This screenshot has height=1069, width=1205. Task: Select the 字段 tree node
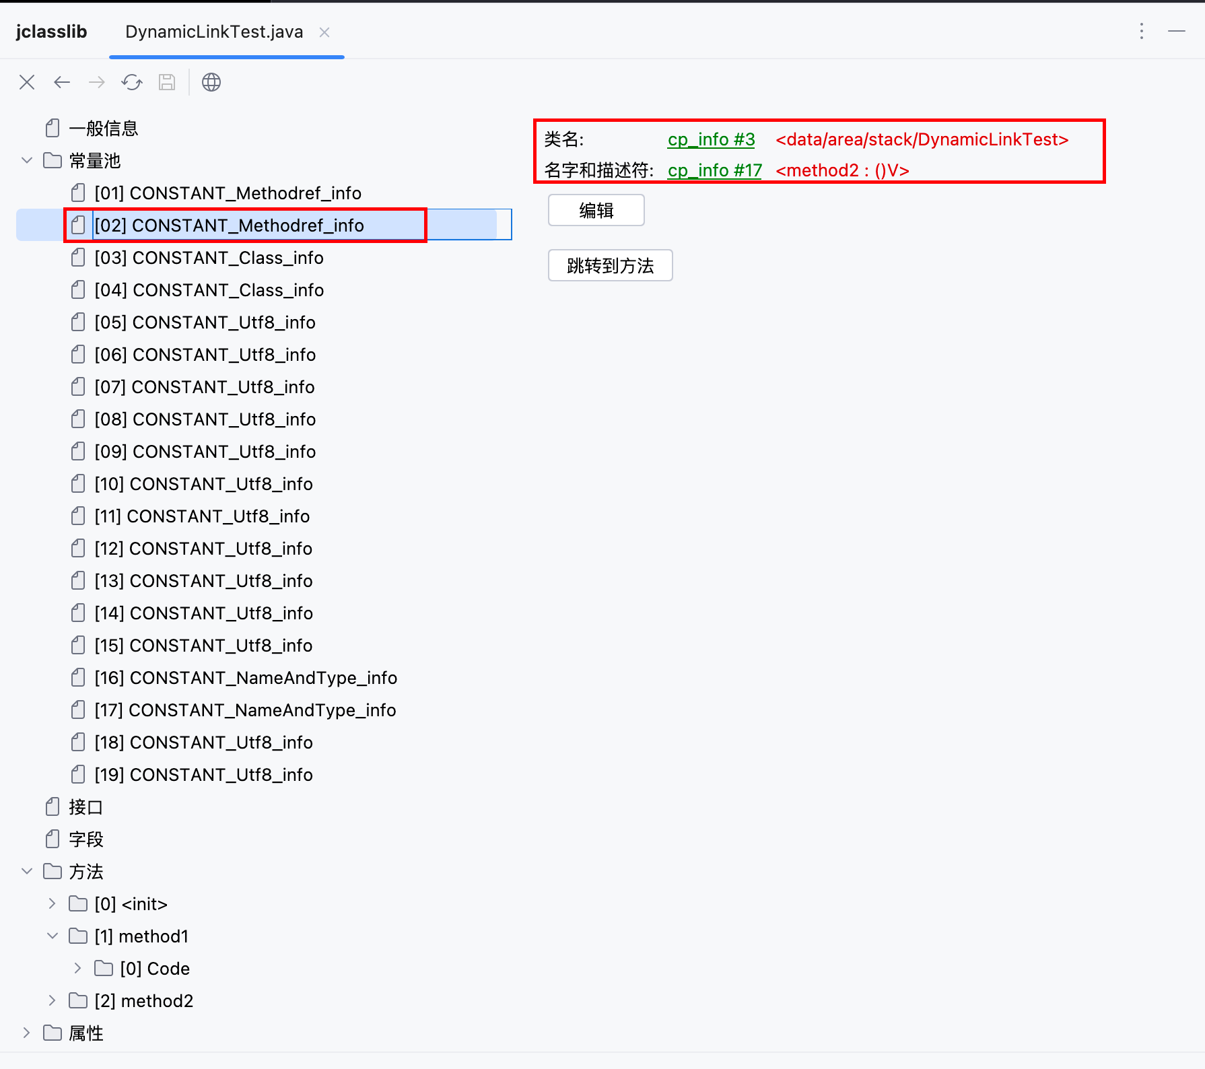[86, 839]
